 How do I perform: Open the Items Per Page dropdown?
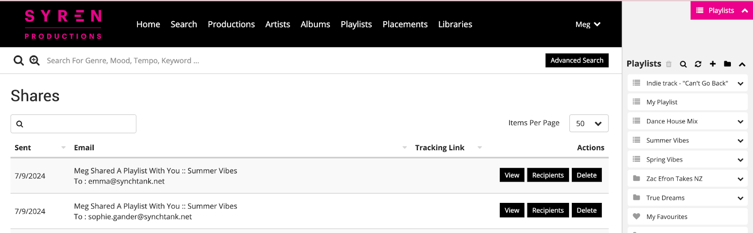pos(588,123)
